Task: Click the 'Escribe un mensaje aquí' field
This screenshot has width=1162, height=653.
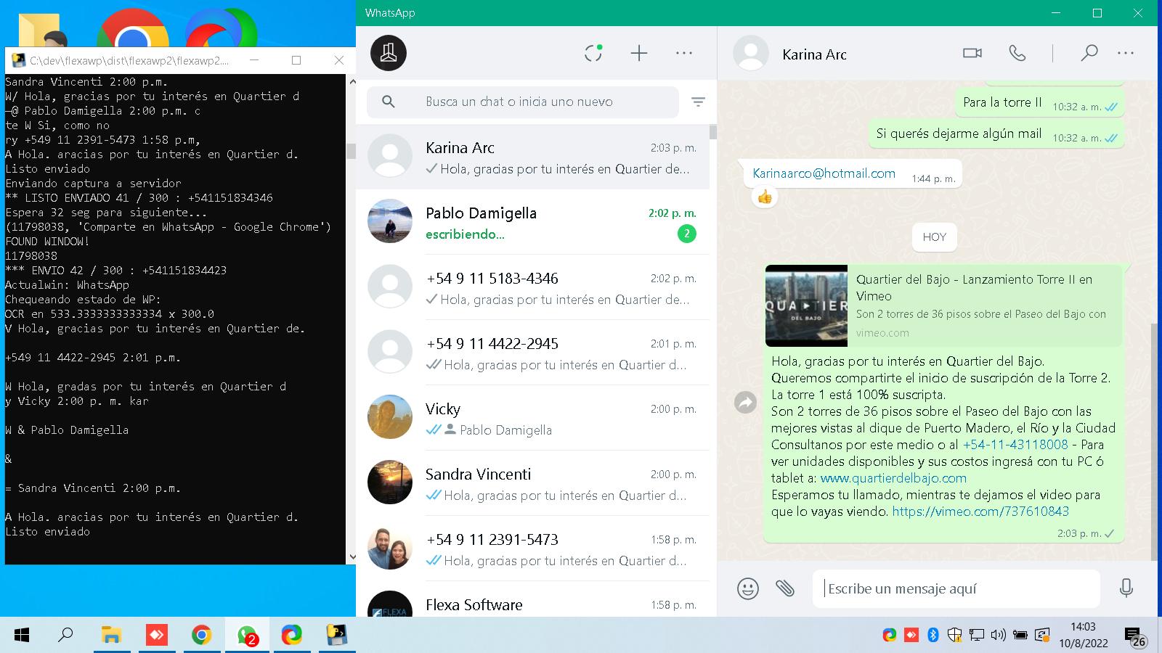Action: click(x=956, y=588)
